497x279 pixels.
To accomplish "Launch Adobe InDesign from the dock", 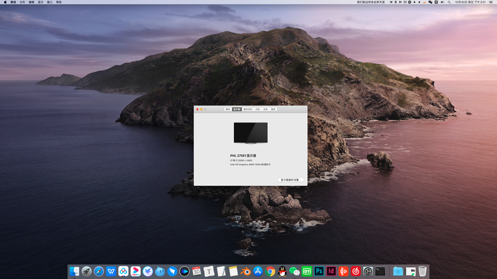I will 331,271.
